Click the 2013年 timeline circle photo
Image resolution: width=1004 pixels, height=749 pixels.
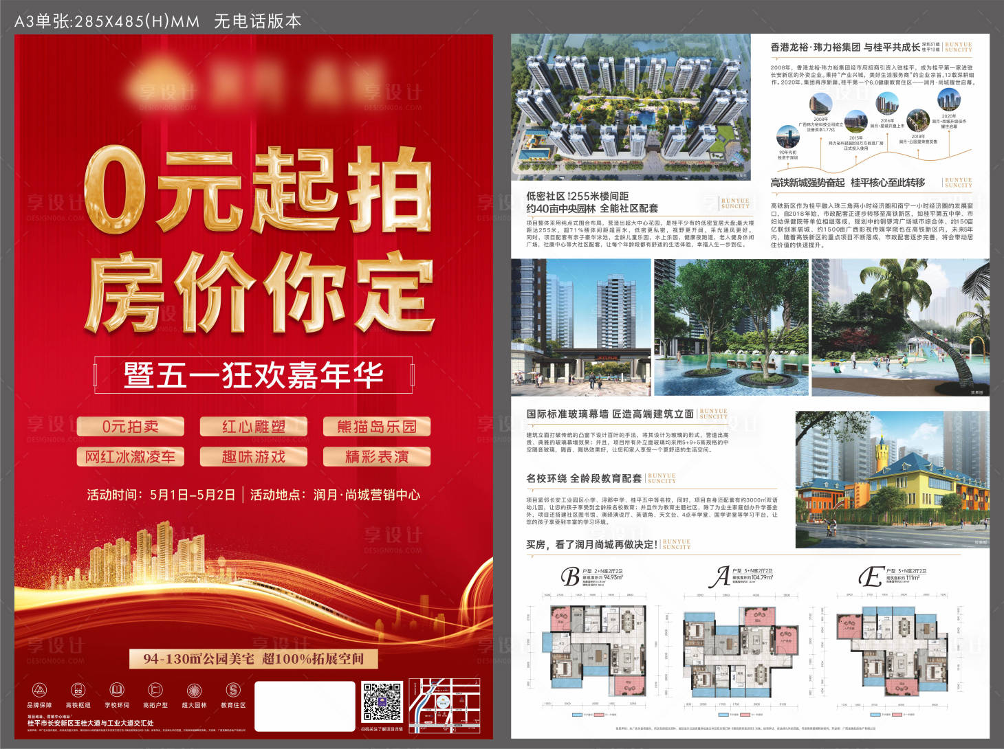[x=856, y=122]
